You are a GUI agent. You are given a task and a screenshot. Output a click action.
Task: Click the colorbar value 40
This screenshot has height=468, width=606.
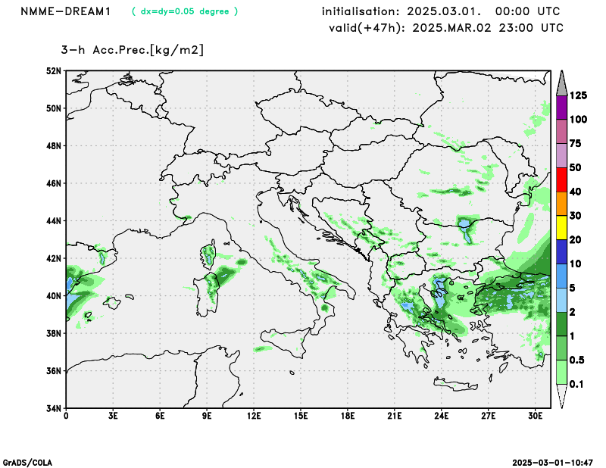tap(576, 192)
